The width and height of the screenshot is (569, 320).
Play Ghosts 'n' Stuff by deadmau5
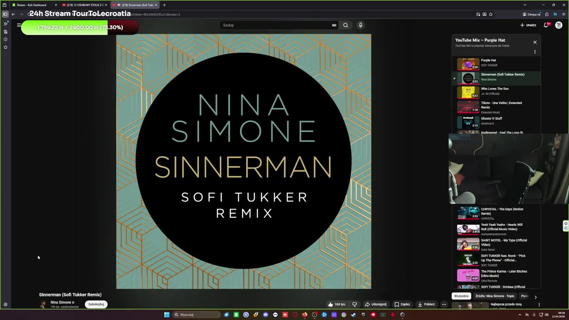point(496,122)
